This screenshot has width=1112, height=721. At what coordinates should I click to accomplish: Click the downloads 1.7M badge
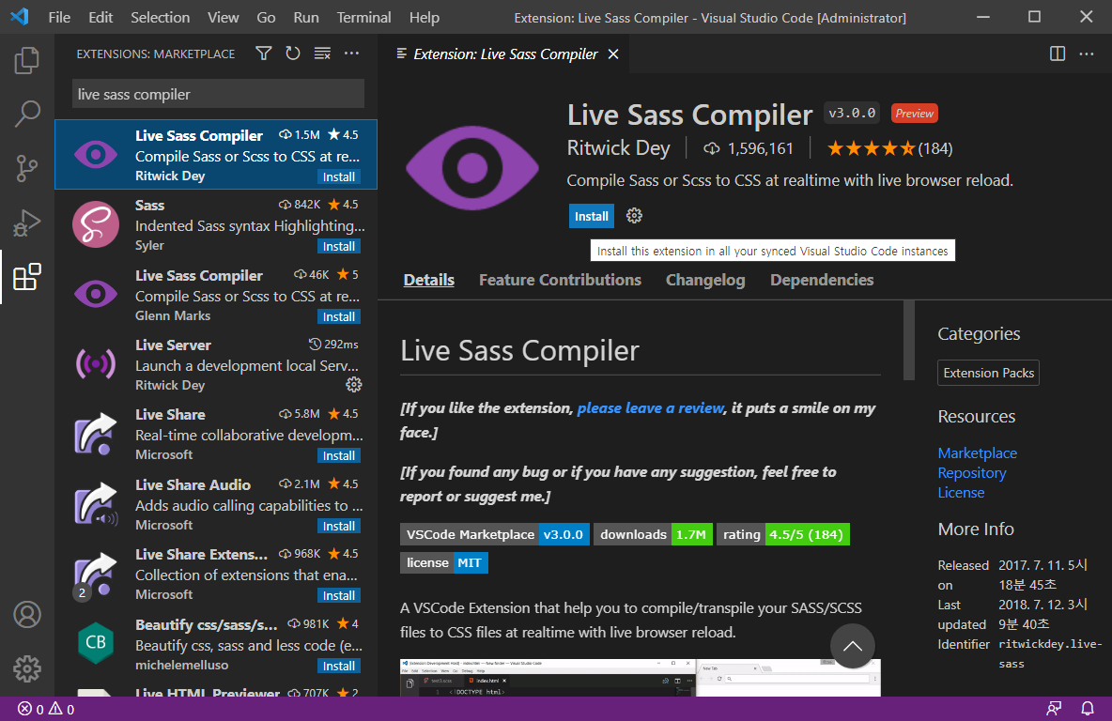coord(653,534)
